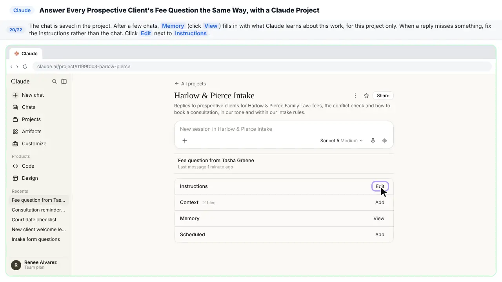This screenshot has width=502, height=282.
Task: Open the Fee question from Tasha Greene chat
Action: click(x=284, y=163)
